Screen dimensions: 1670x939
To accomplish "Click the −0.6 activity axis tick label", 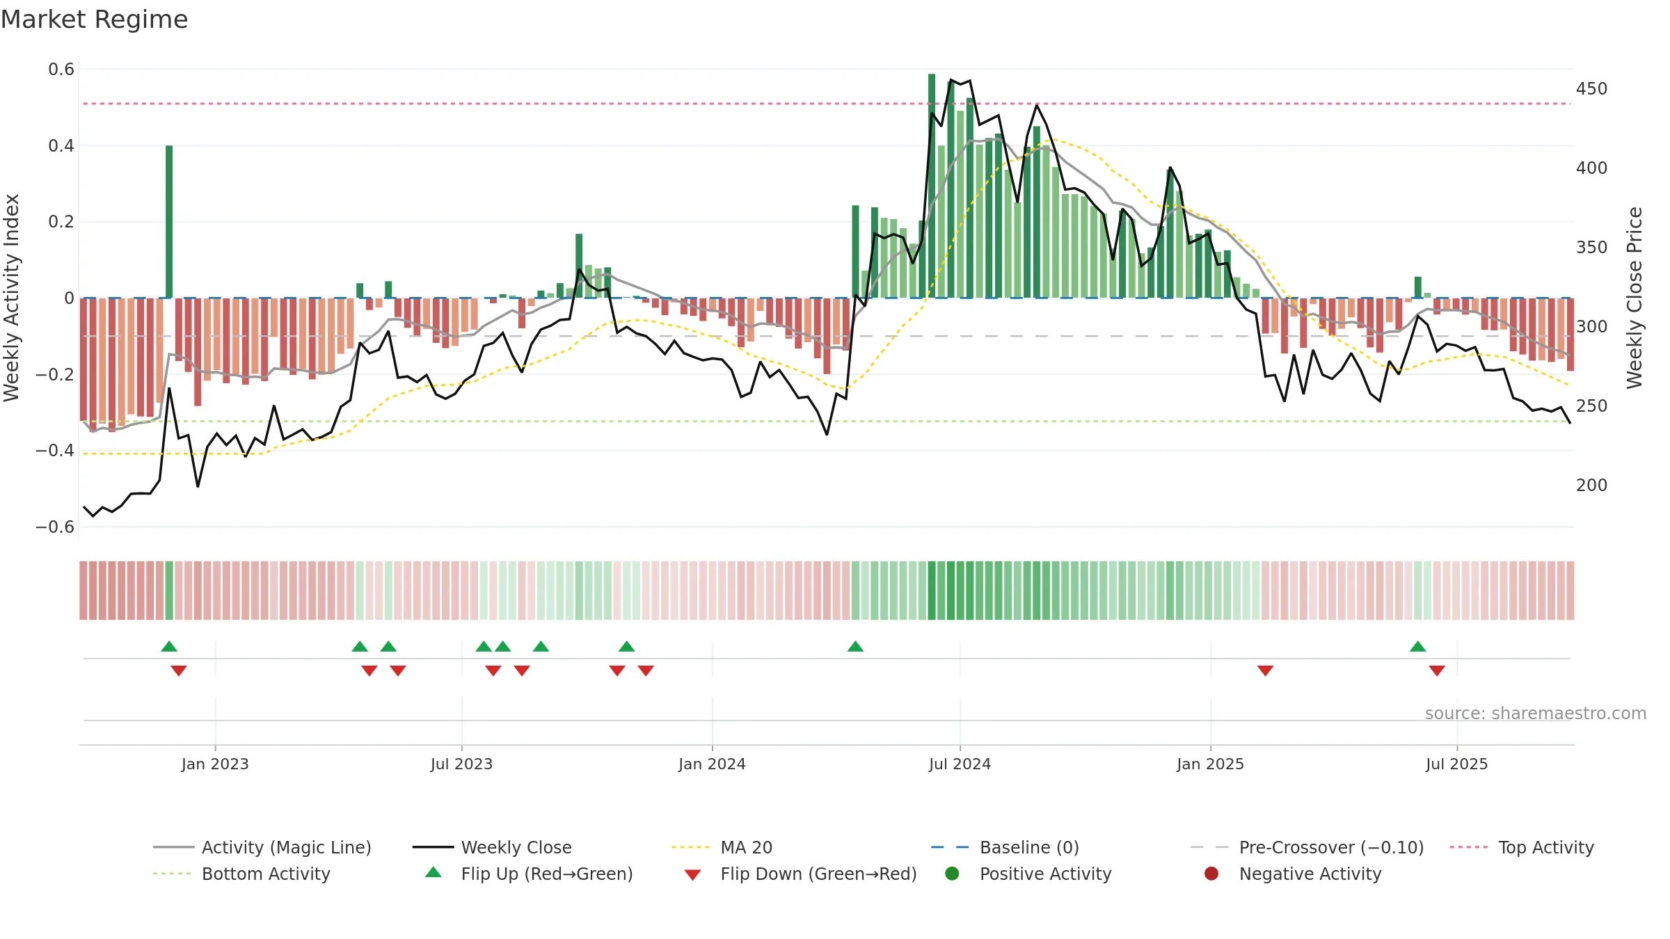I will [x=55, y=527].
